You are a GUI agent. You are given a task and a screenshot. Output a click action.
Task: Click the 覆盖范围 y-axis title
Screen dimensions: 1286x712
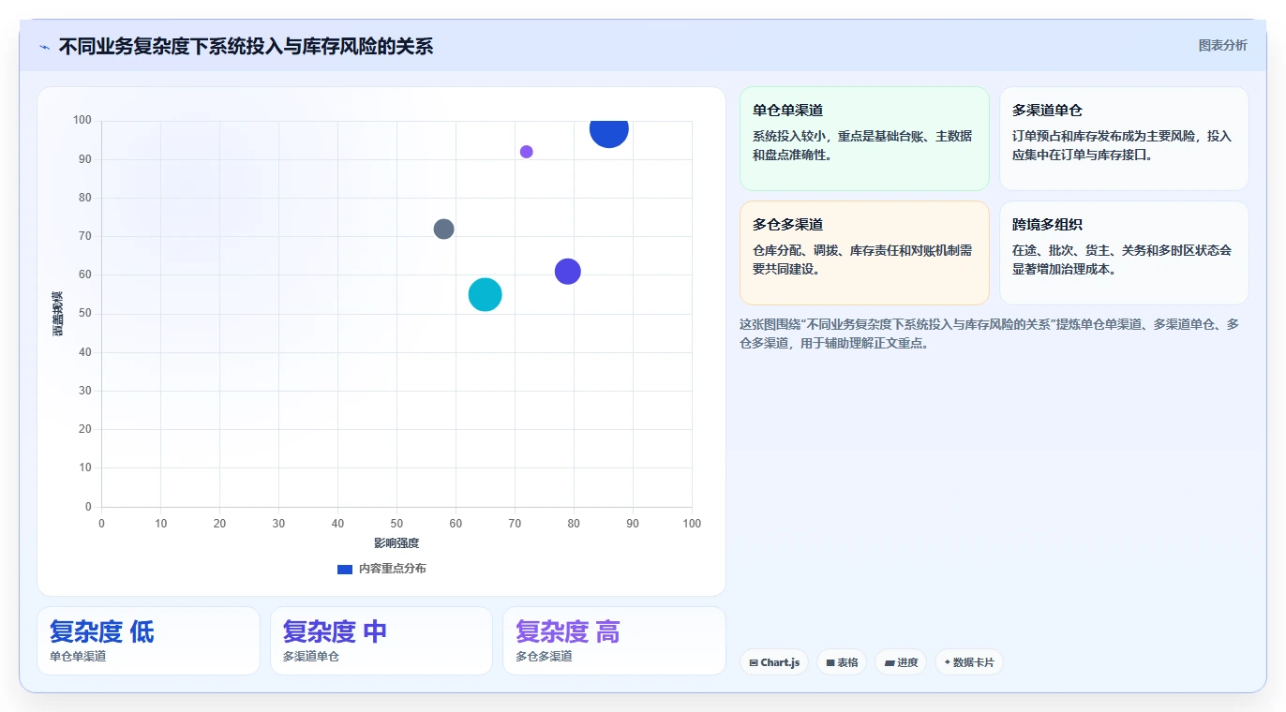click(57, 314)
